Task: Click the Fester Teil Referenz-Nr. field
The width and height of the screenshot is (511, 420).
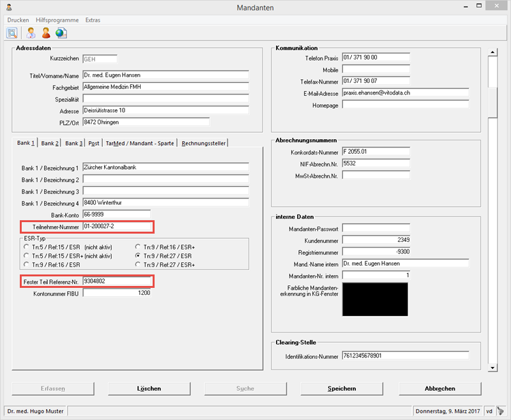Action: (117, 281)
